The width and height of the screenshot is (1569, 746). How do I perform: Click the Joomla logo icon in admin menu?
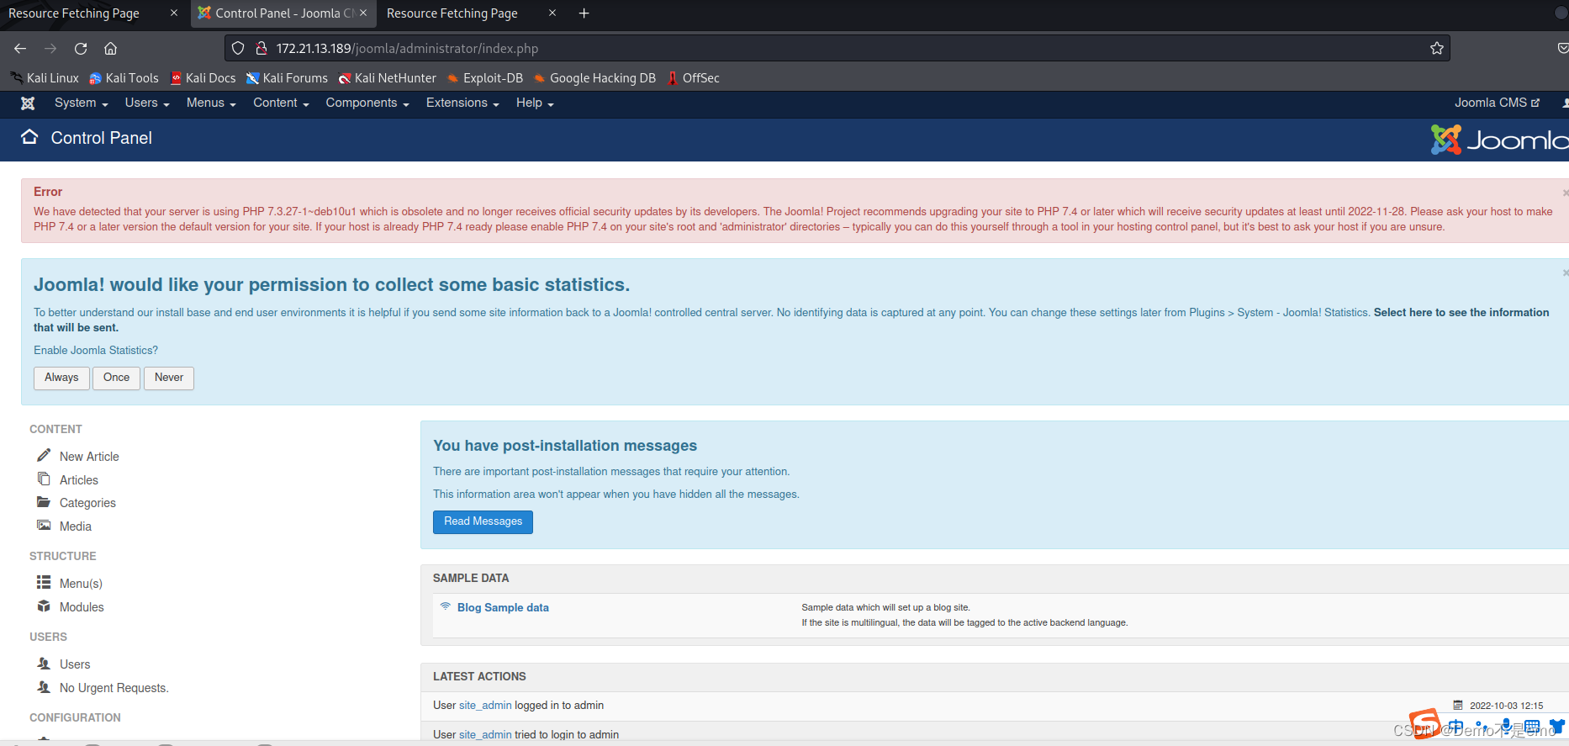pyautogui.click(x=28, y=103)
